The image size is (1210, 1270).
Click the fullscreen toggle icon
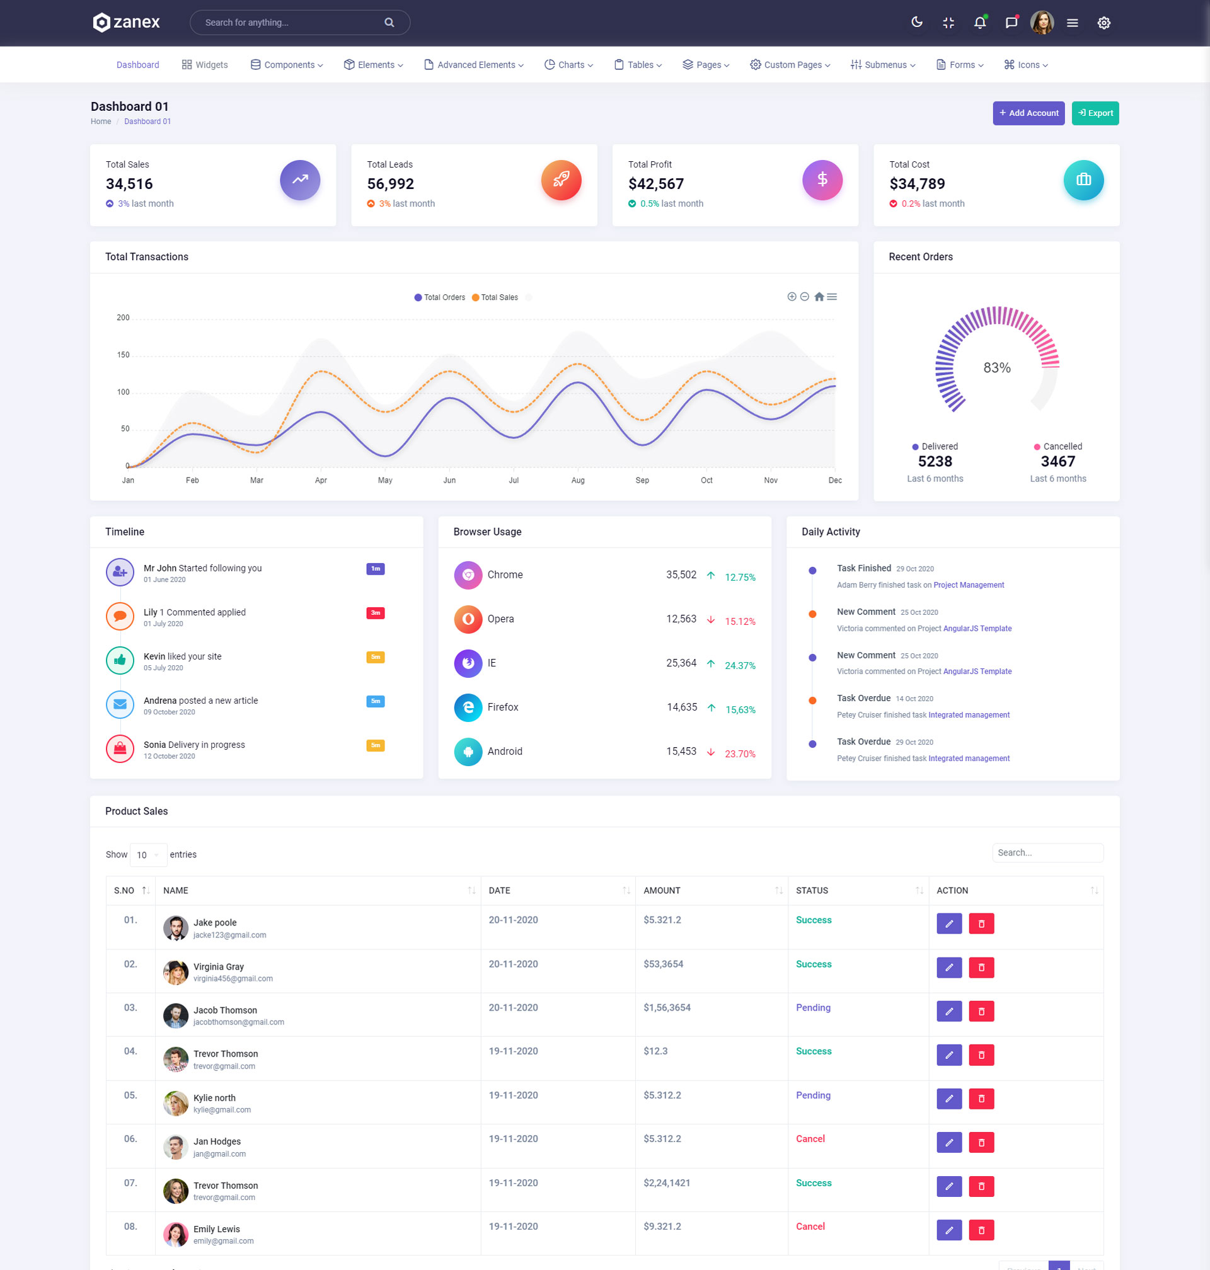pos(948,23)
